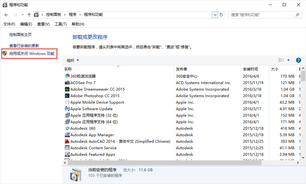This screenshot has width=306, height=184.
Task: Click the 360安全中心 publisher cell
Action: (187, 76)
